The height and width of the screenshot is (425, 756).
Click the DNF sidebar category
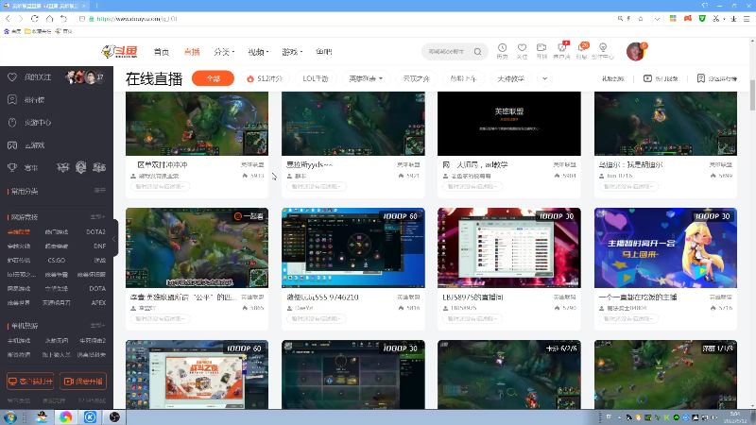(x=100, y=246)
